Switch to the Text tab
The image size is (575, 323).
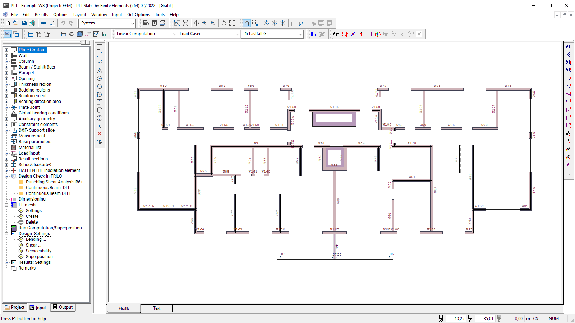click(157, 308)
